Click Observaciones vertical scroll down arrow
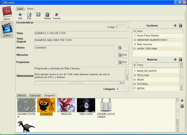This screenshot has height=135, width=187. [127, 79]
